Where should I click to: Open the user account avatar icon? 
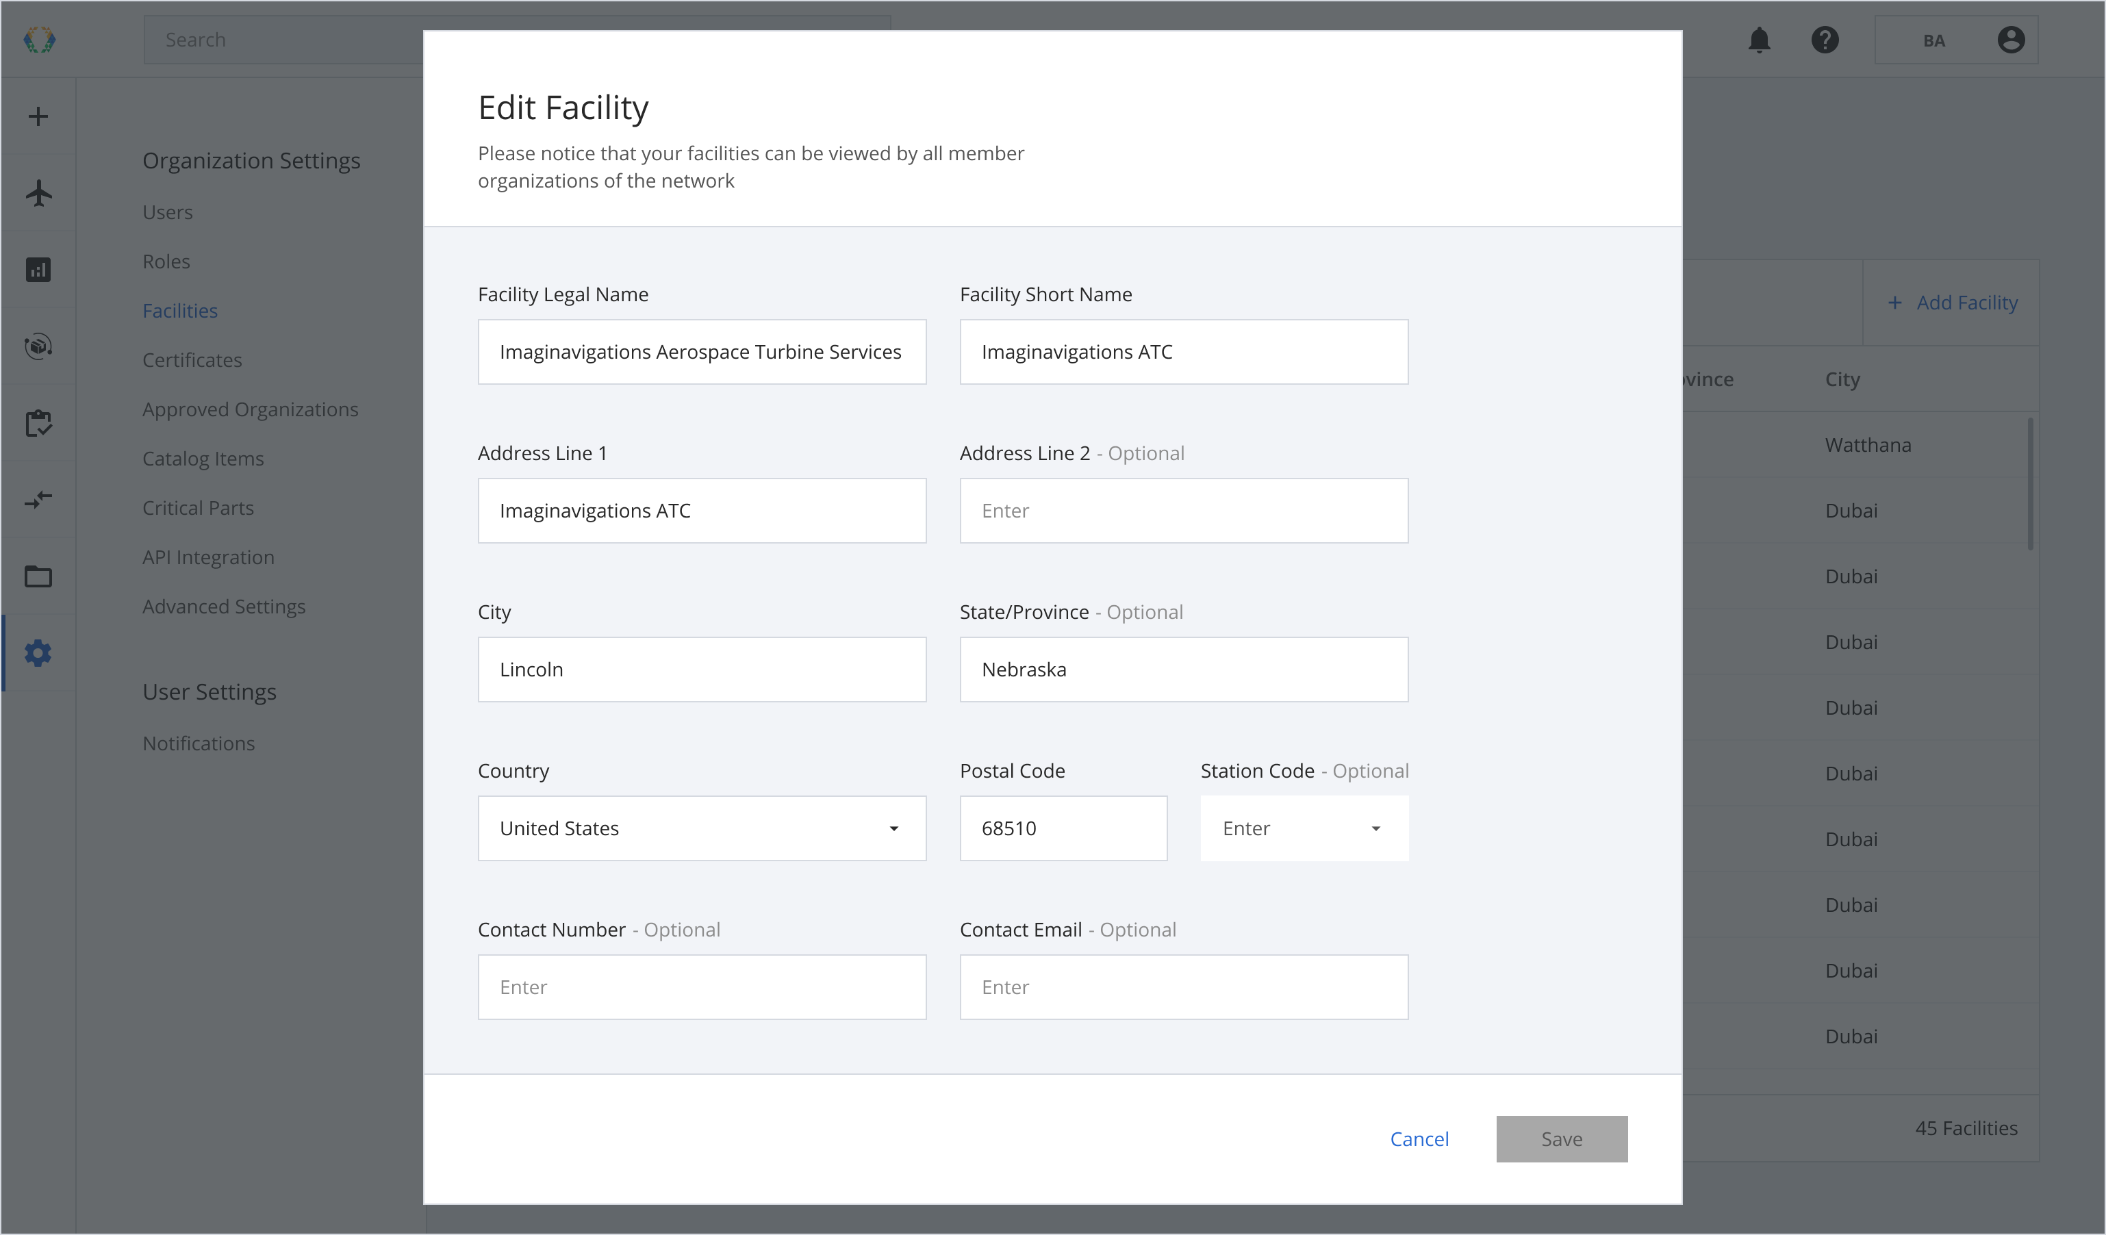tap(2011, 39)
